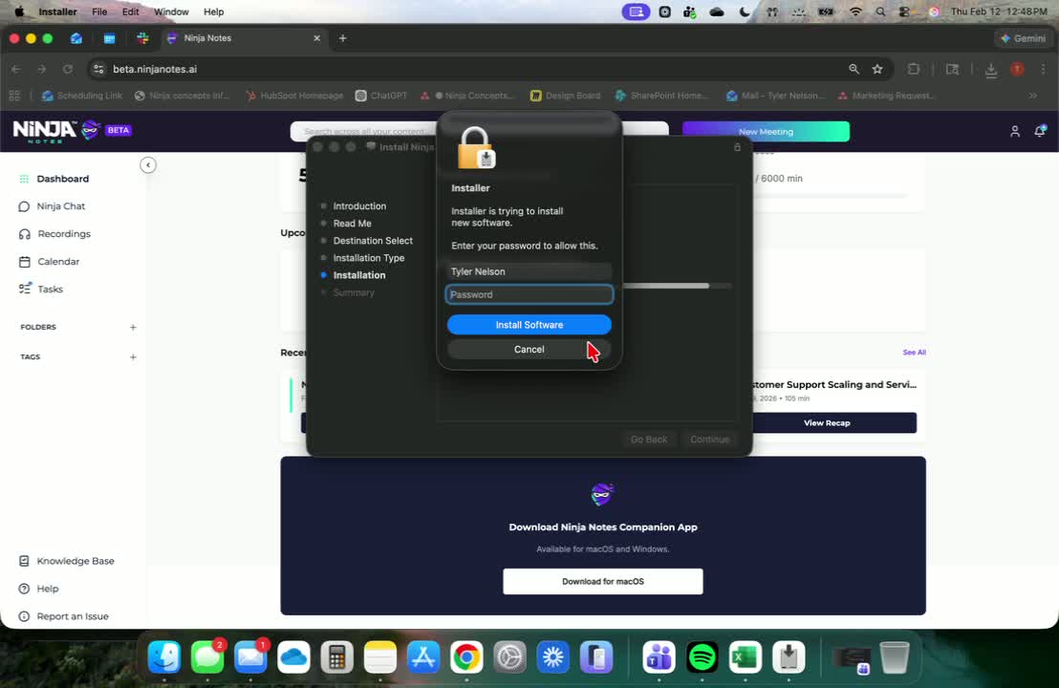This screenshot has width=1059, height=688.
Task: Open the Window menu
Action: pos(171,11)
